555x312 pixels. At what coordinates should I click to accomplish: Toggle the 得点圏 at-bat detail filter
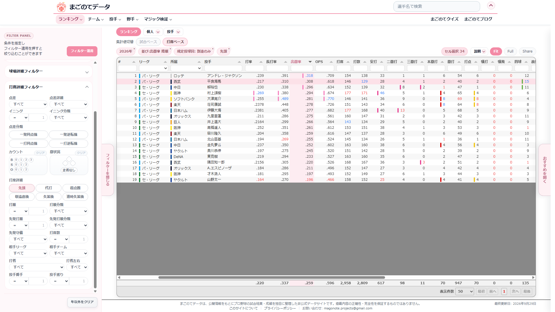(75, 188)
